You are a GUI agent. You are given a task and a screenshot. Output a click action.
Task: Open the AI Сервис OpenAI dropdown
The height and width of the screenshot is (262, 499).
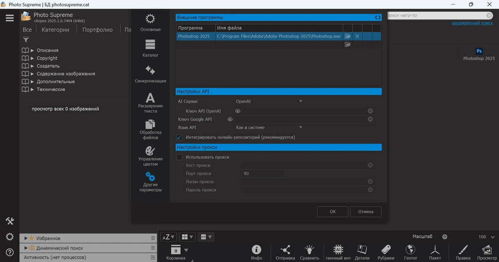coord(269,101)
